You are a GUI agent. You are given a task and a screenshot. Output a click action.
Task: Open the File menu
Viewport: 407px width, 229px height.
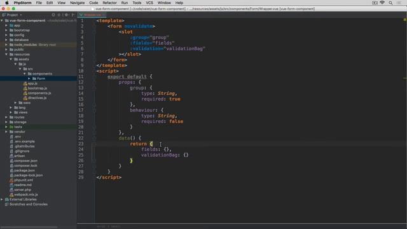tap(39, 3)
